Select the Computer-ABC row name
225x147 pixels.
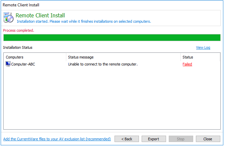pos(23,64)
